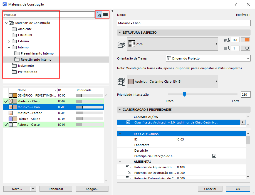Click in the Procurar search field
Viewport: 255px width, 195px height.
[x=49, y=15]
